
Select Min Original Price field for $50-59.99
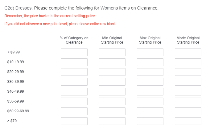[x=112, y=101]
